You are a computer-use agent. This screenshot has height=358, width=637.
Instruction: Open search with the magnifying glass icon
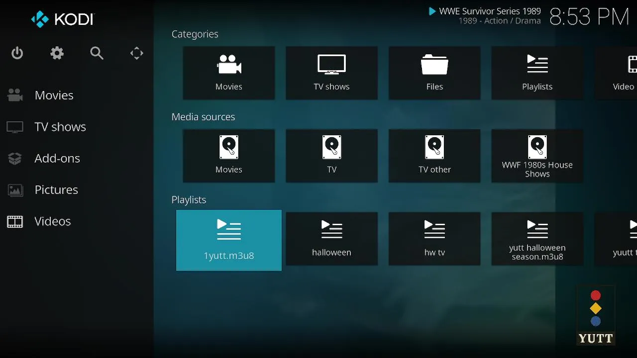tap(97, 53)
